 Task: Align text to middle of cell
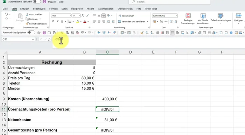pyautogui.click(x=99, y=16)
